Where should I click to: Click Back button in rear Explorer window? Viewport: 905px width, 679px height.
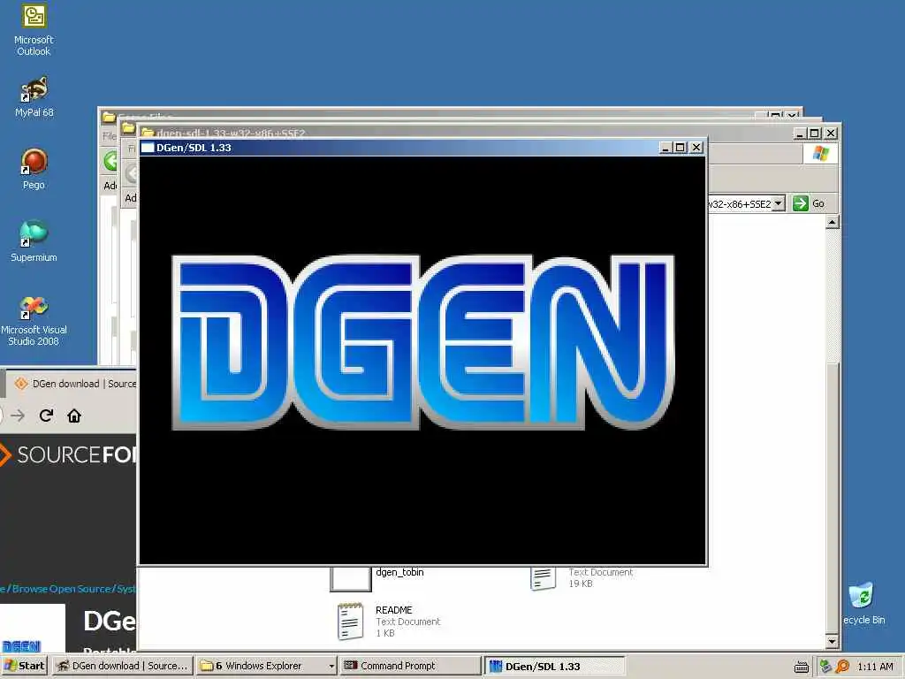(x=110, y=160)
